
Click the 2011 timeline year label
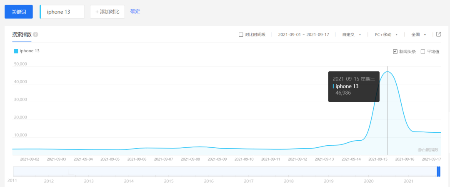click(x=12, y=180)
